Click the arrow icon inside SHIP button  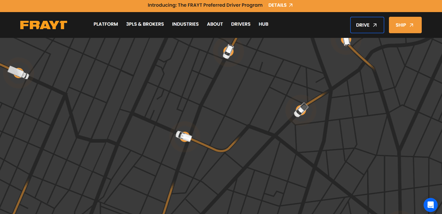(x=411, y=25)
